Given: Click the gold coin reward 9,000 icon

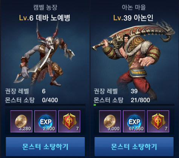Looking at the screenshot, I should coord(110,121).
